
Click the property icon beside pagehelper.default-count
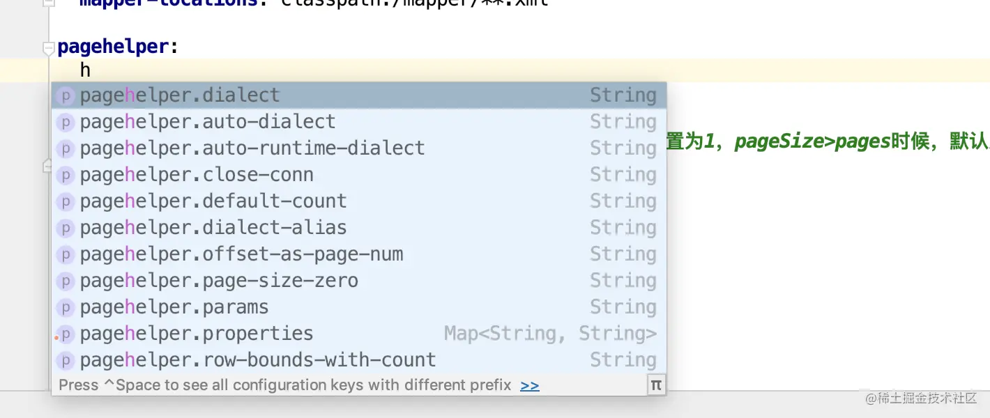pos(65,201)
